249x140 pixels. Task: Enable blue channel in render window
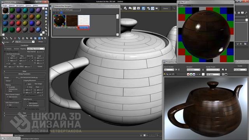194,74
